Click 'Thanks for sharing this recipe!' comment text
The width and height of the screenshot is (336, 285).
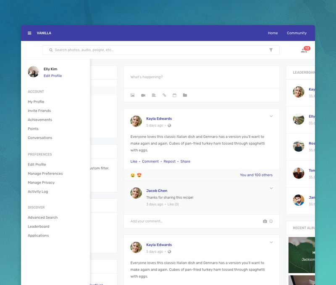tap(170, 197)
